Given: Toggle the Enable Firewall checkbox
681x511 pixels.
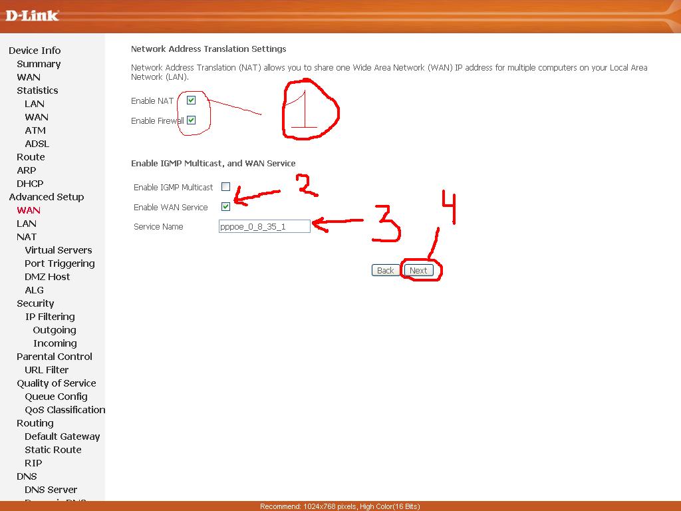Looking at the screenshot, I should pos(192,120).
